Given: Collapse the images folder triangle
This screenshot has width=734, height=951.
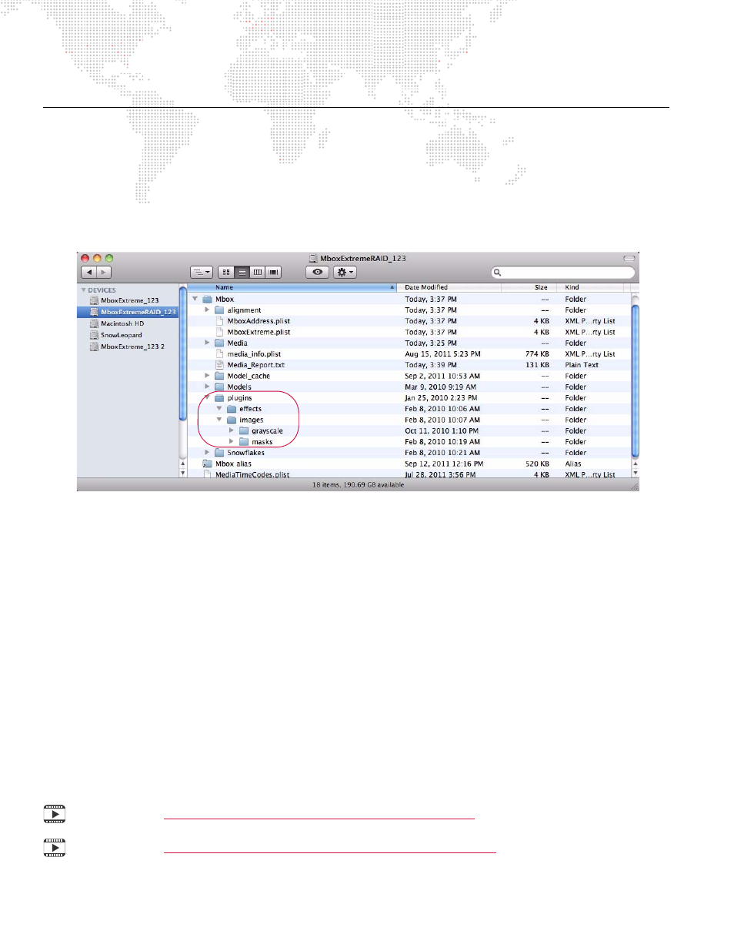Looking at the screenshot, I should click(x=219, y=420).
